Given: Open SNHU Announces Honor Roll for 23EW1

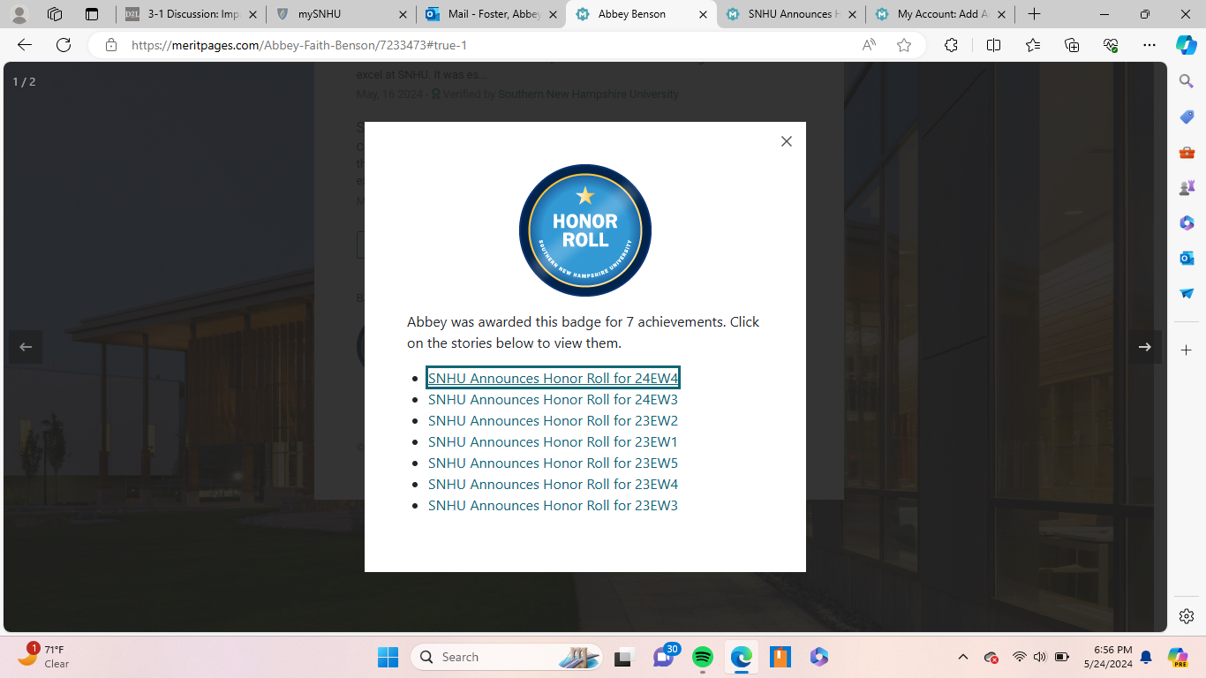Looking at the screenshot, I should 553,441.
